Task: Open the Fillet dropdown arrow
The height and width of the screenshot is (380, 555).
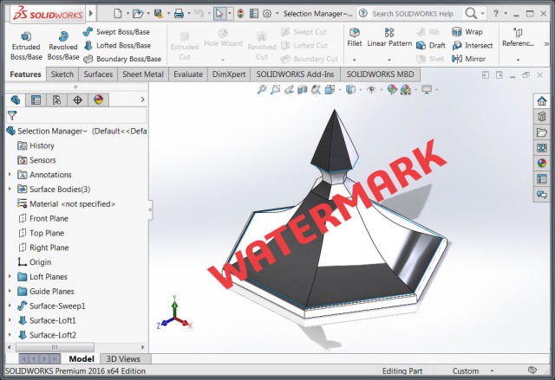Action: [x=355, y=60]
